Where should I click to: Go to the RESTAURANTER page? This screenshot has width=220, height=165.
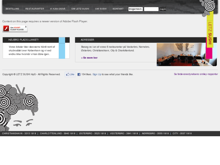click(x=35, y=9)
